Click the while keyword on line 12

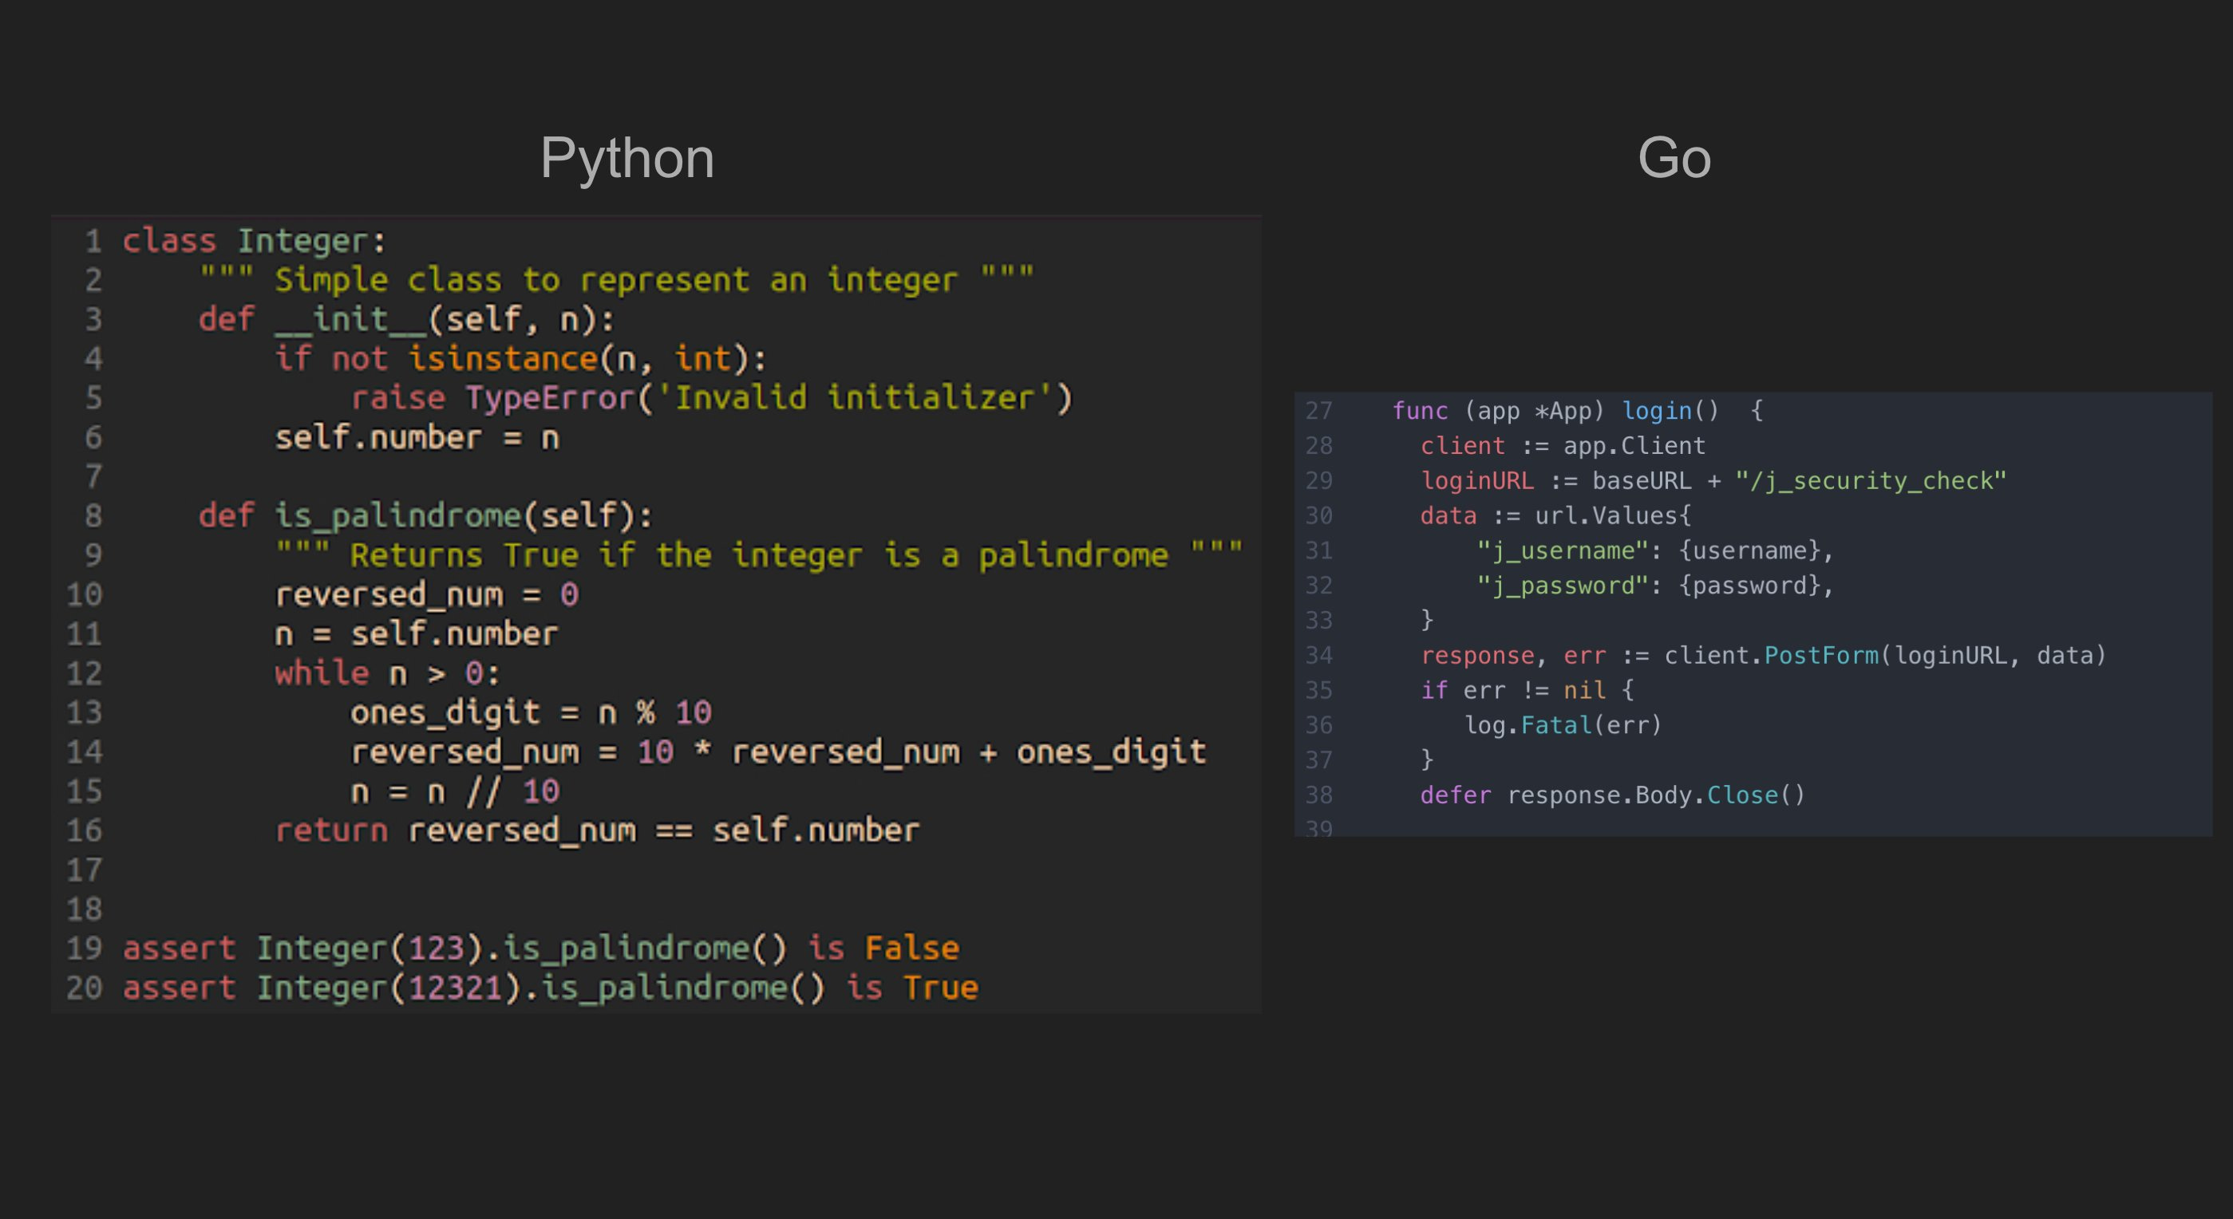point(322,673)
